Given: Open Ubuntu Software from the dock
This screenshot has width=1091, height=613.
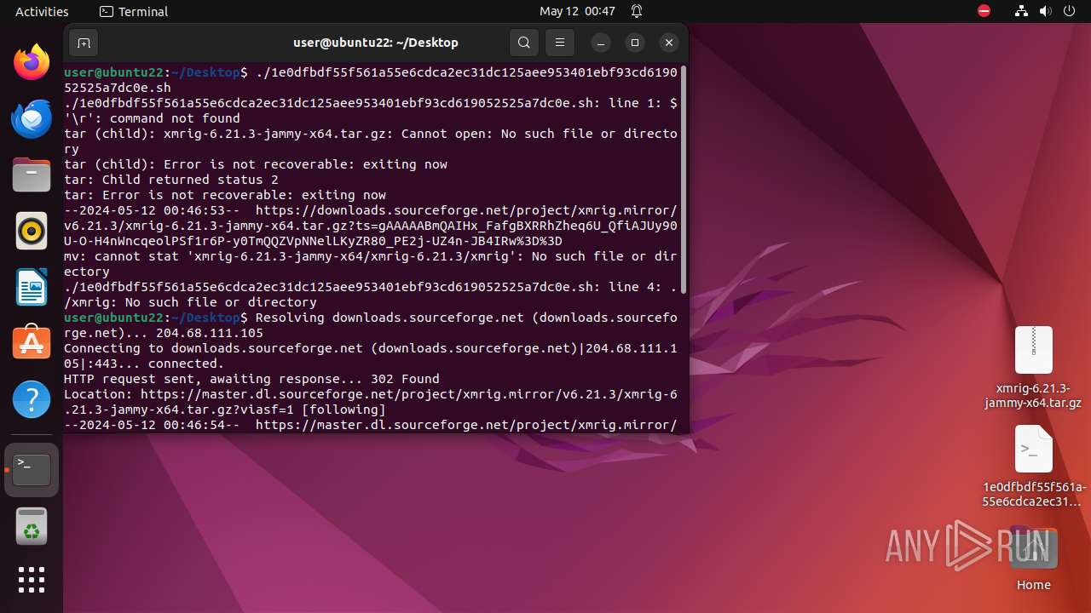Looking at the screenshot, I should (x=32, y=343).
